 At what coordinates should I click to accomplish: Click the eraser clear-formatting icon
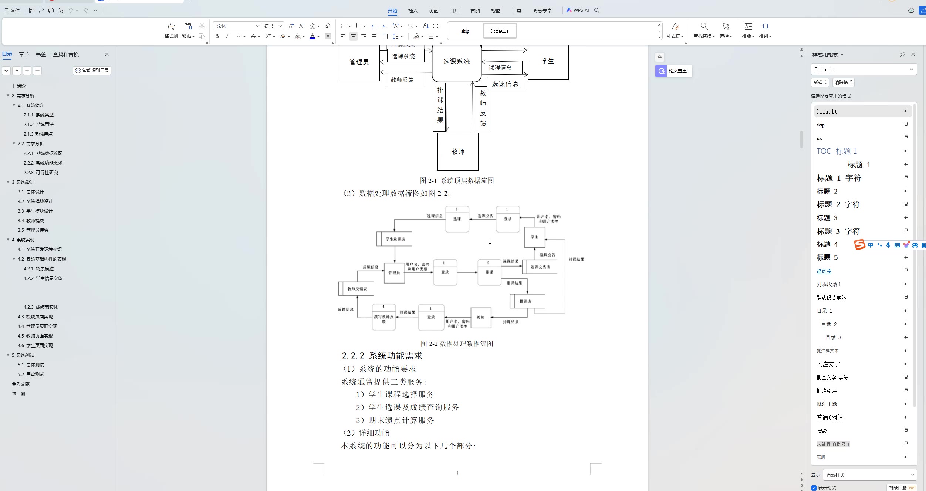coord(328,26)
